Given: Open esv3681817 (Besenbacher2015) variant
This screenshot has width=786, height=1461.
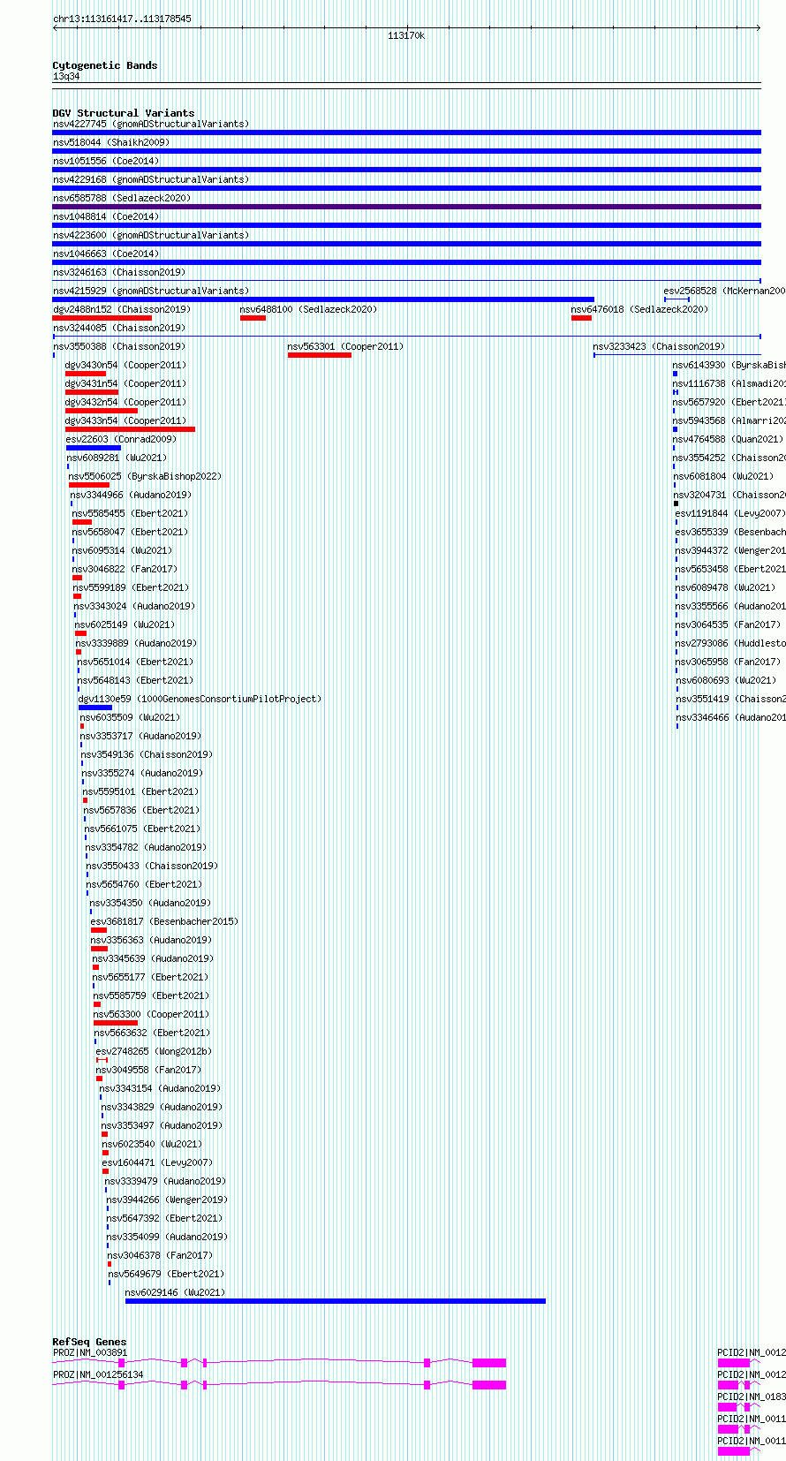Looking at the screenshot, I should [x=164, y=921].
